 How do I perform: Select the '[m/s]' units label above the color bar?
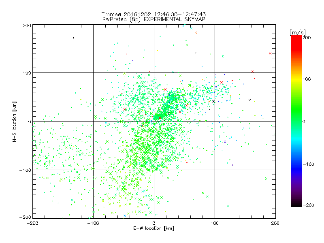coord(298,32)
